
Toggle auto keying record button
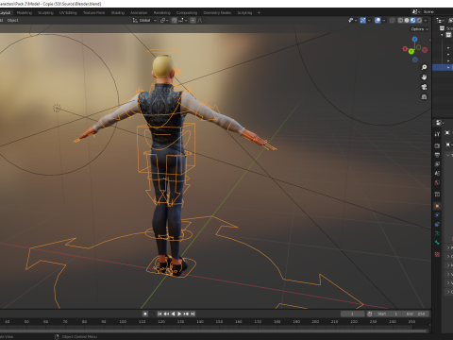point(145,314)
